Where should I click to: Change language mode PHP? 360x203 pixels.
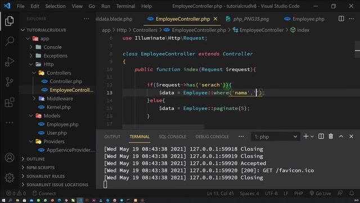[299, 193]
